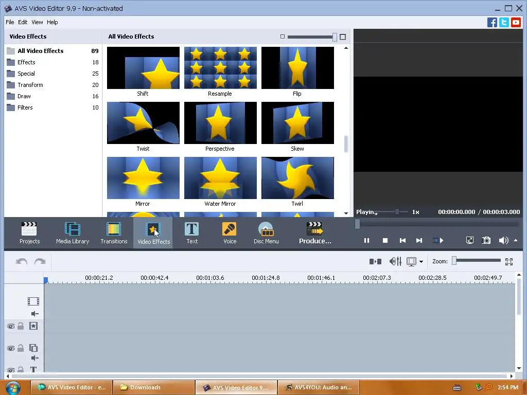
Task: Select the Twirl effect thumbnail
Action: click(298, 178)
